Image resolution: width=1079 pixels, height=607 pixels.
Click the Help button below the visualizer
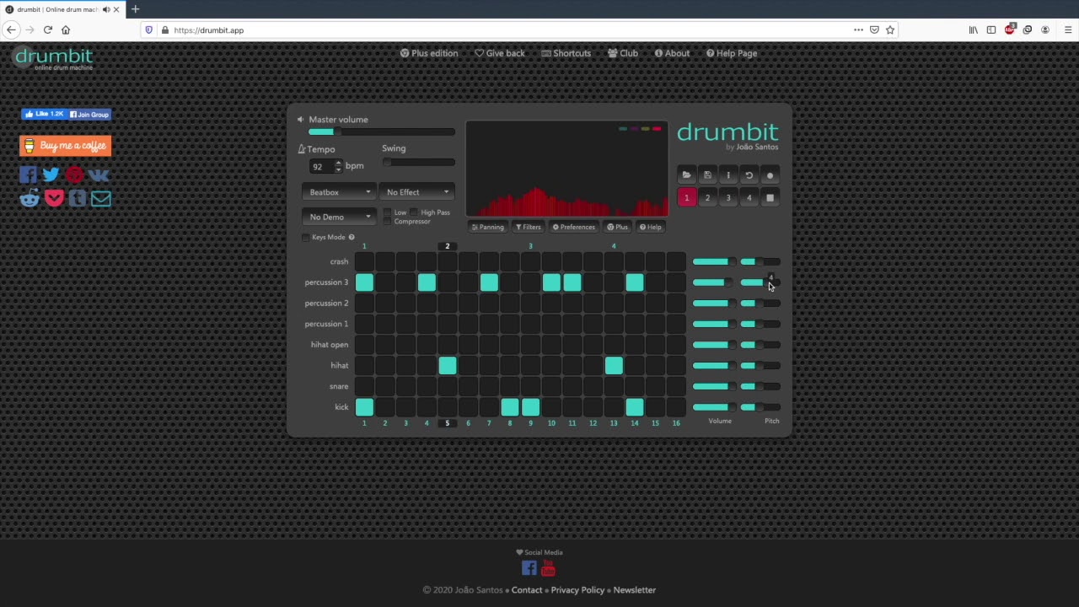coord(650,227)
